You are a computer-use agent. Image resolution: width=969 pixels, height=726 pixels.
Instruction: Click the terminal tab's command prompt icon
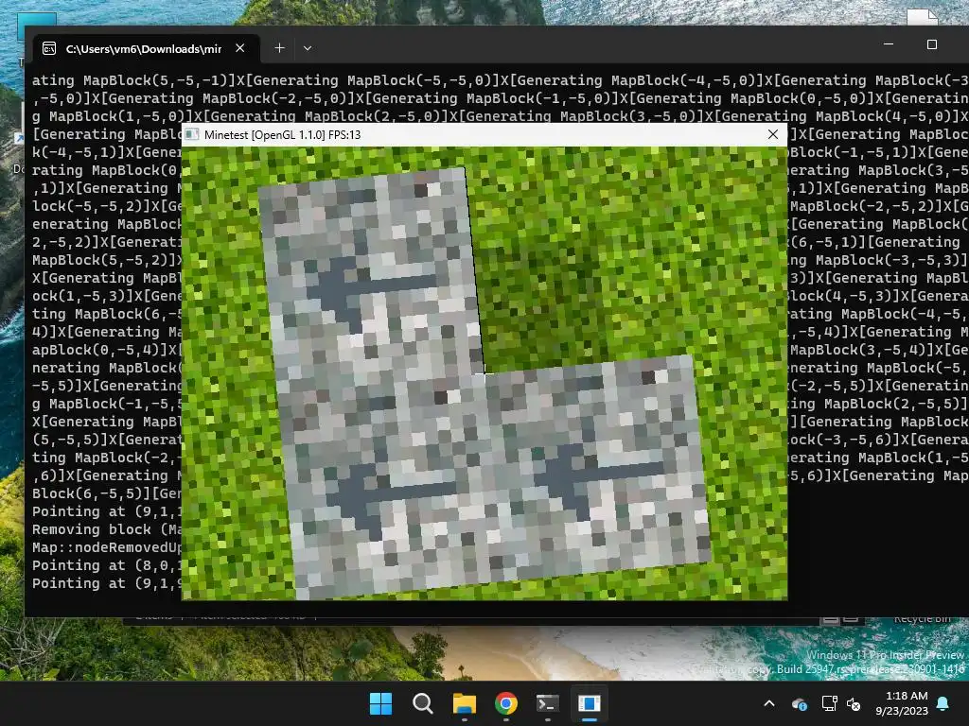(49, 49)
